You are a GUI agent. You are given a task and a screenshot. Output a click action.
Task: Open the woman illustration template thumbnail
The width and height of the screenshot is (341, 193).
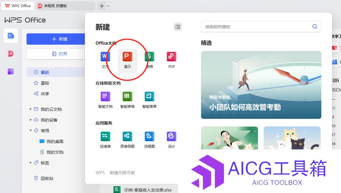point(230,138)
